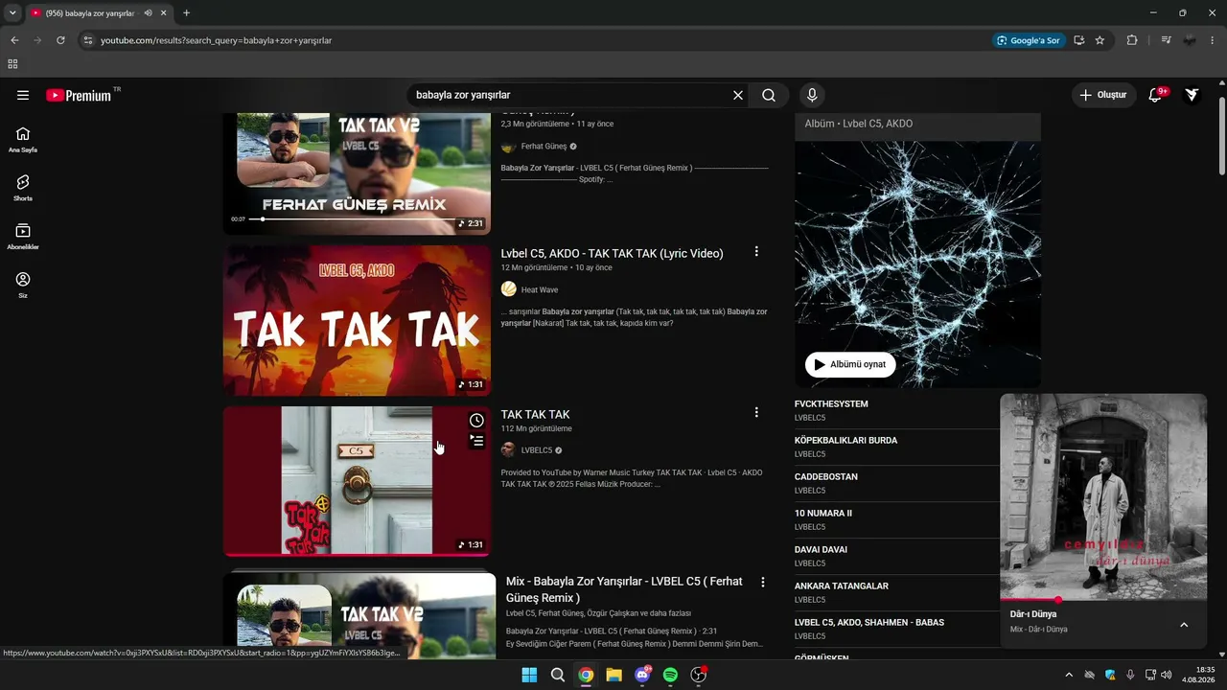Visit the LVBELC5 channel under TAK TAK TAK
This screenshot has width=1227, height=690.
click(x=537, y=450)
